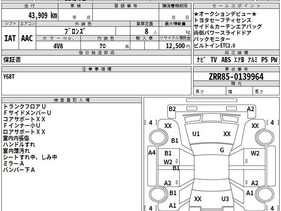Select the 保証書 entry
Screen dimensions: 281x211
[x=12, y=60]
